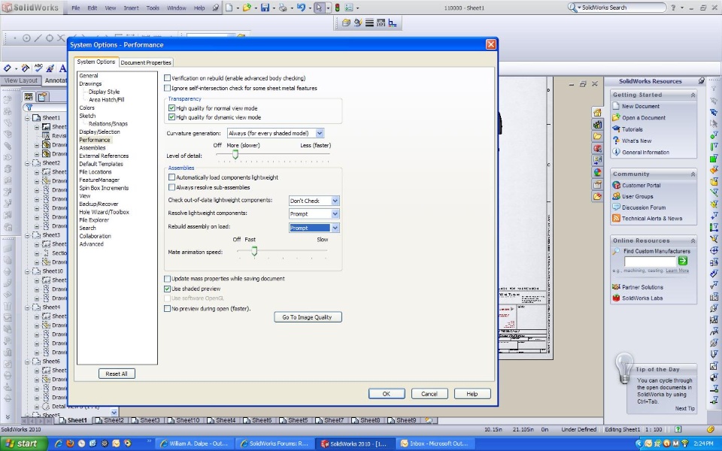Image resolution: width=722 pixels, height=451 pixels.
Task: Open the SolidWorks Resources home icon
Action: [x=597, y=113]
